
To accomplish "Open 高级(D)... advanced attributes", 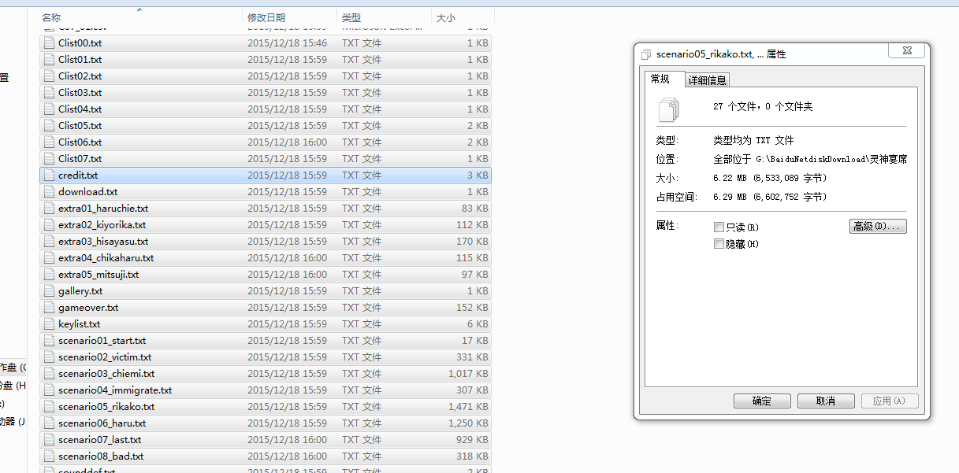I will click(879, 227).
